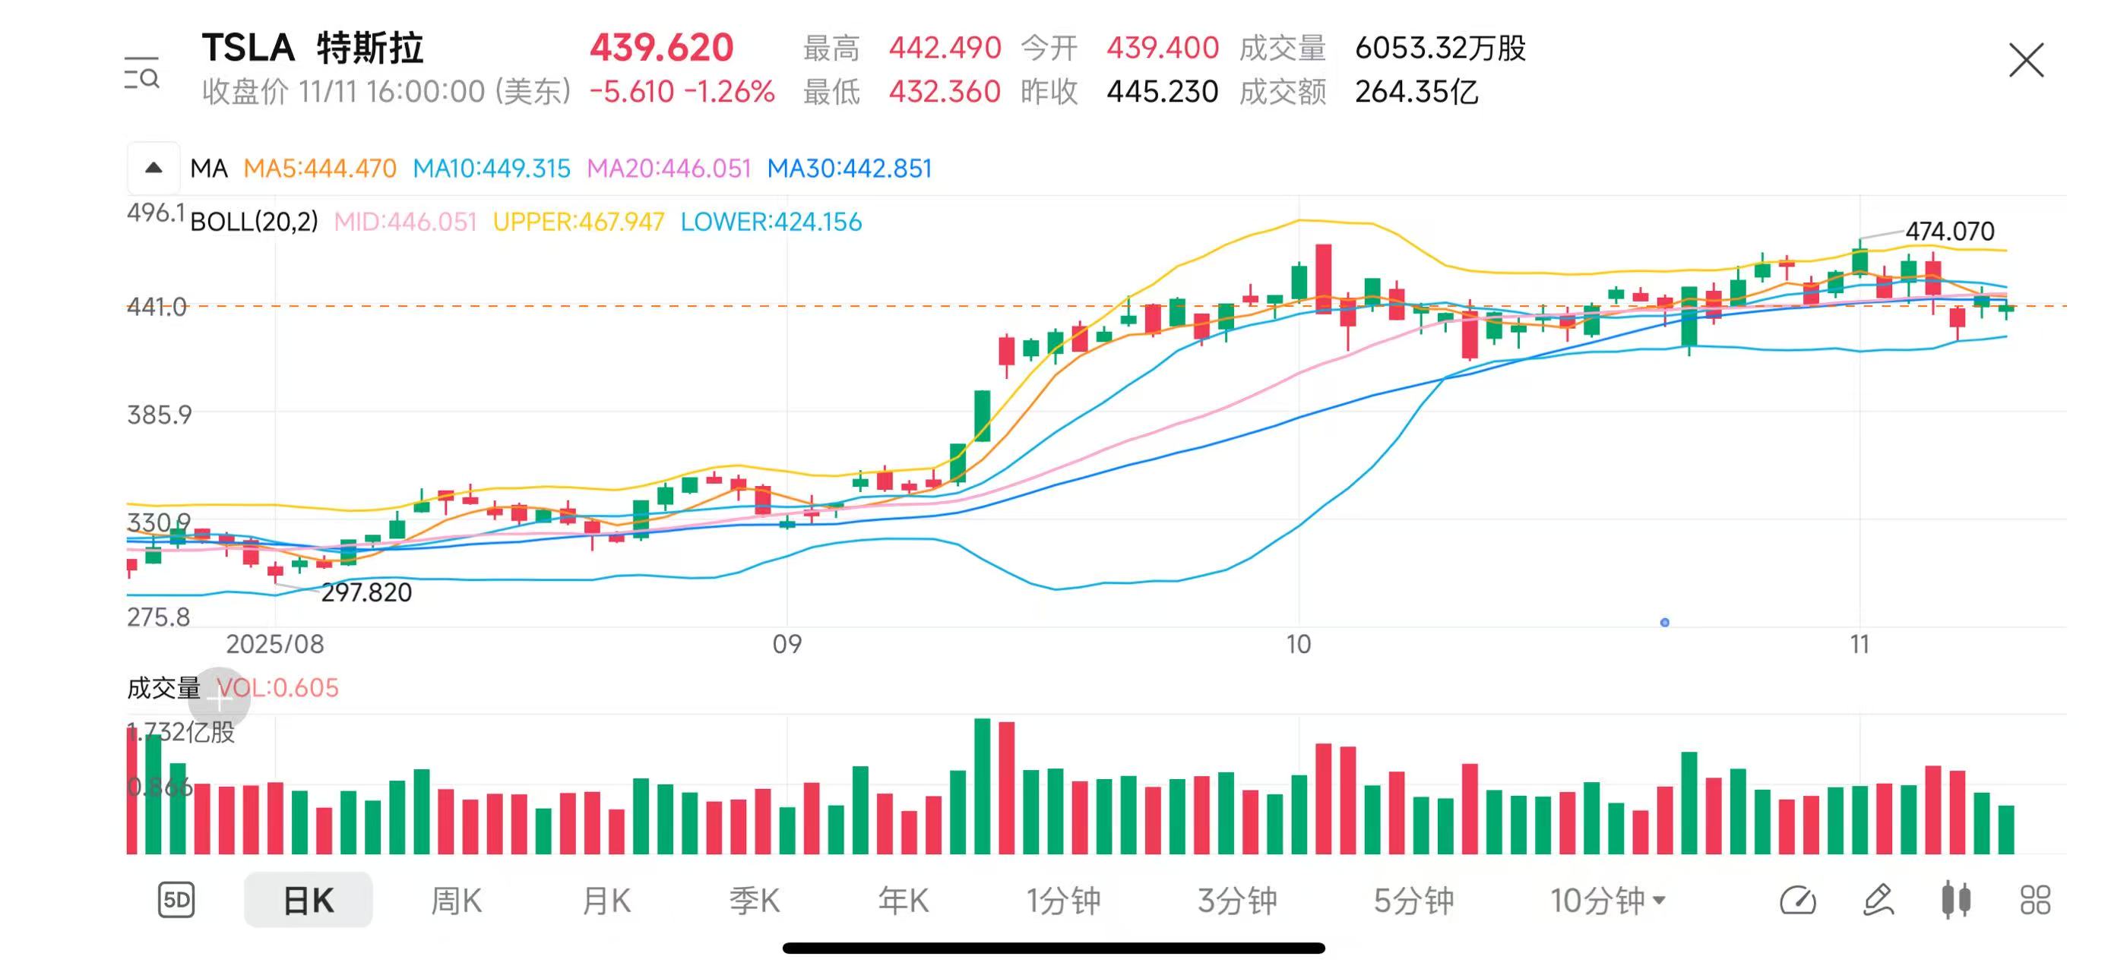
Task: Select the 季K quarterly chart
Action: tap(754, 900)
